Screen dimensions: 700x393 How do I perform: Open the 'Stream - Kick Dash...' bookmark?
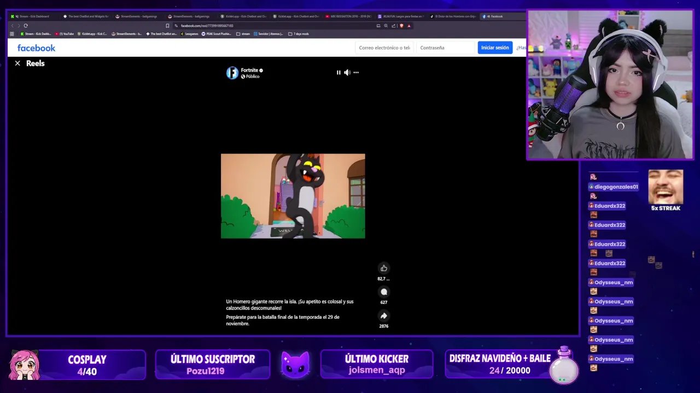(x=36, y=34)
